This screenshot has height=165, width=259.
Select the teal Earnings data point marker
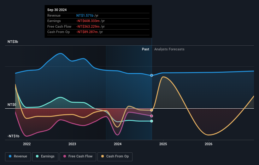point(151,121)
